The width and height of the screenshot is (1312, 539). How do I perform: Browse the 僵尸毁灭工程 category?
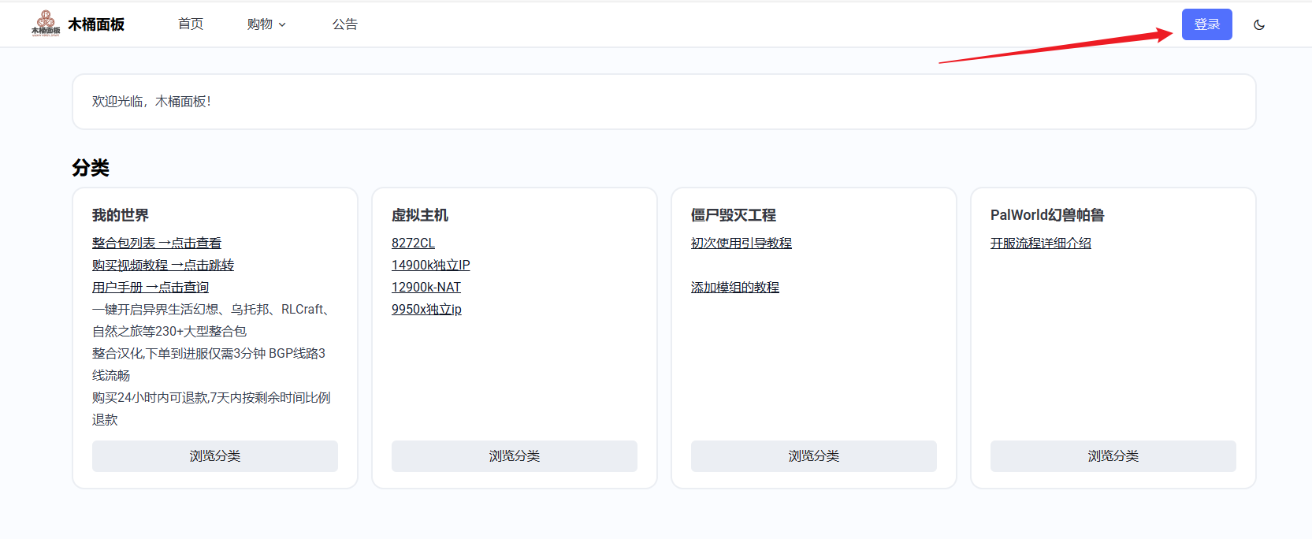tap(814, 456)
